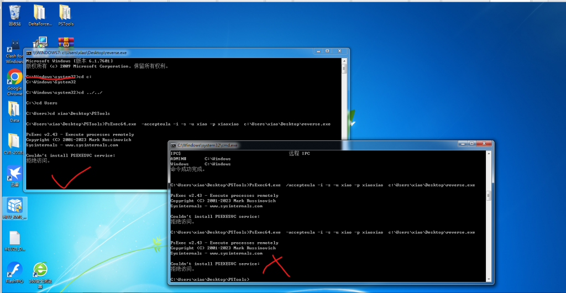Select the Clash for Windows shortcut
Viewport: 566px width, 293px height.
point(14,51)
